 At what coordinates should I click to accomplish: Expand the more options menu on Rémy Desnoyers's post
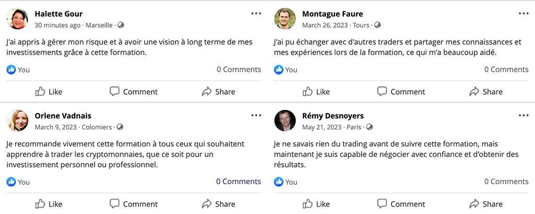pyautogui.click(x=524, y=115)
